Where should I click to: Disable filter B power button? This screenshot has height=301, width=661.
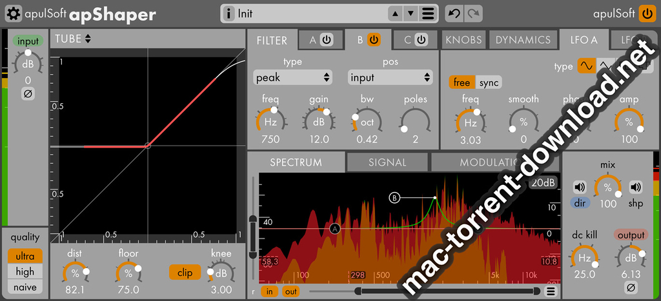point(374,40)
